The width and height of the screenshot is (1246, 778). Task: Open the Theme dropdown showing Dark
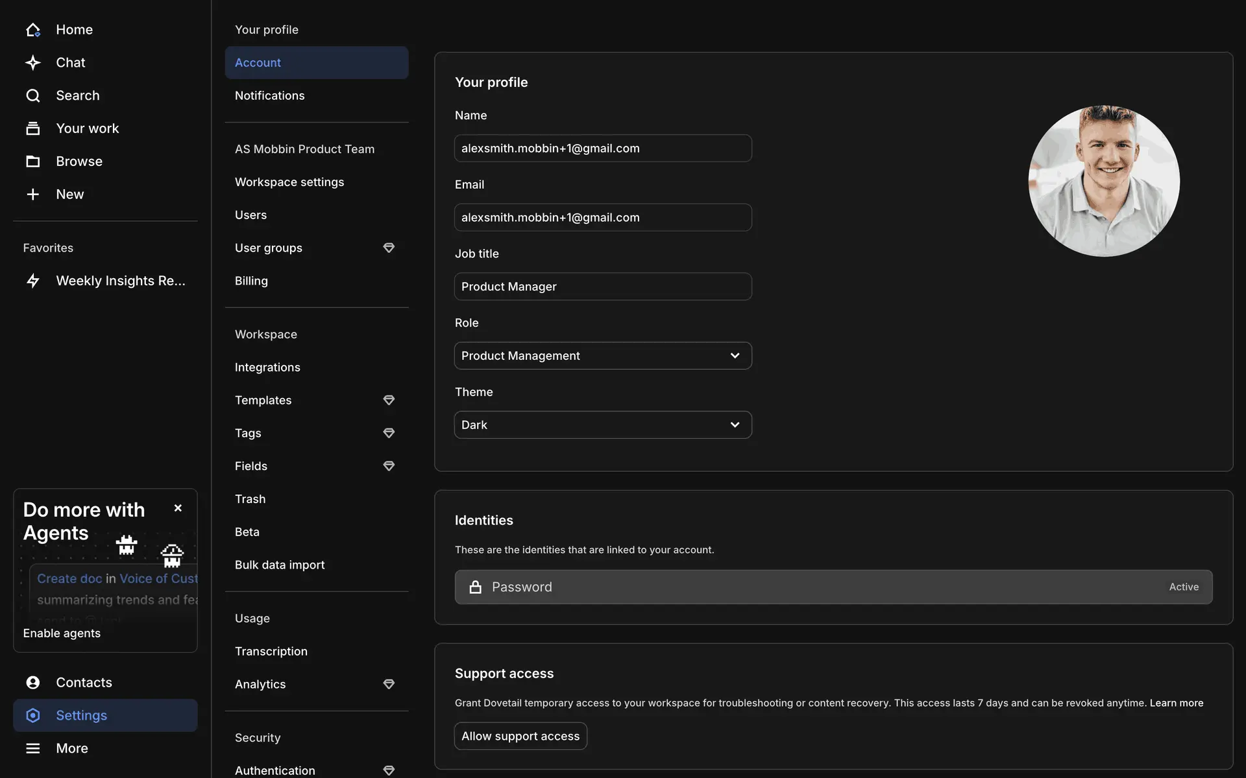(603, 425)
